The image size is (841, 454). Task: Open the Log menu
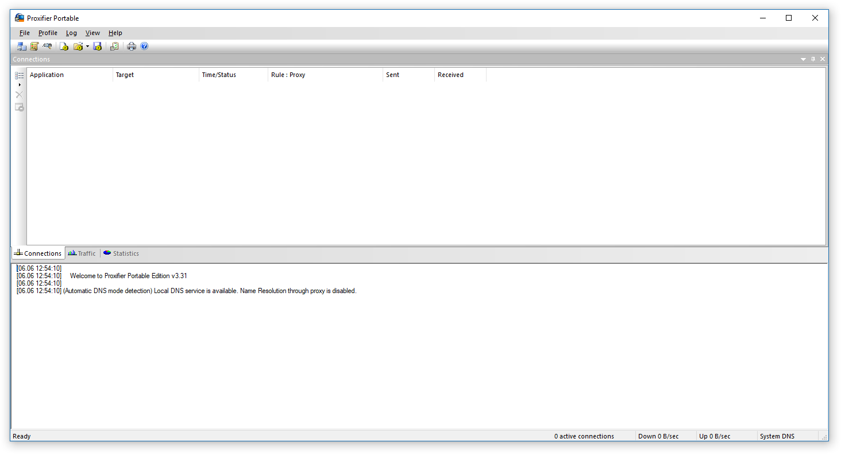point(71,33)
